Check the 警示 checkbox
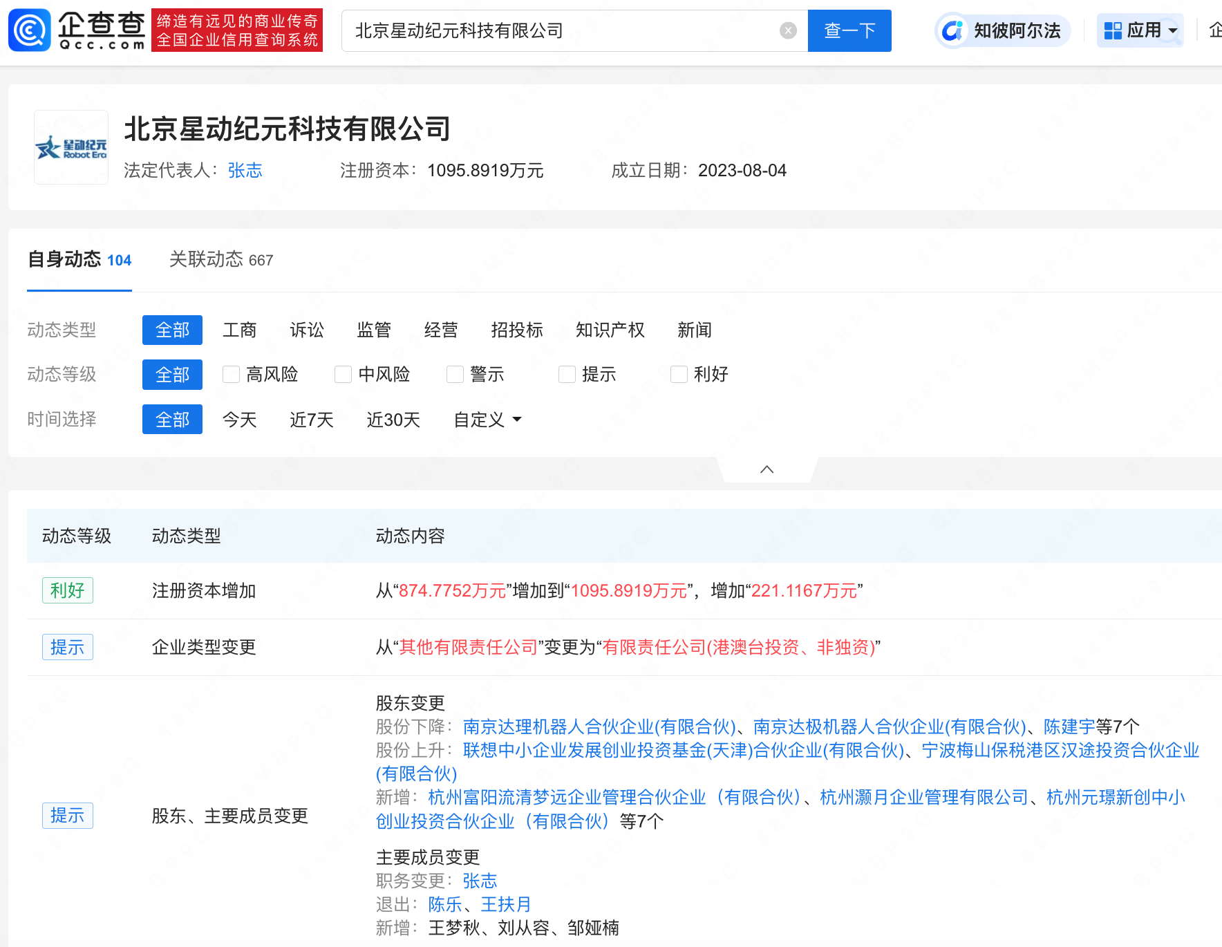1222x947 pixels. click(x=455, y=375)
